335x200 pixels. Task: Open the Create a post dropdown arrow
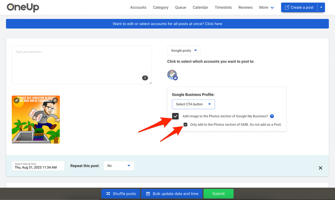pyautogui.click(x=321, y=8)
